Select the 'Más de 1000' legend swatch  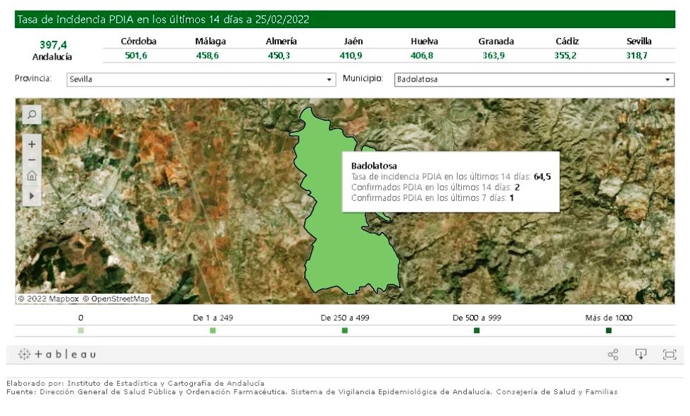point(608,330)
